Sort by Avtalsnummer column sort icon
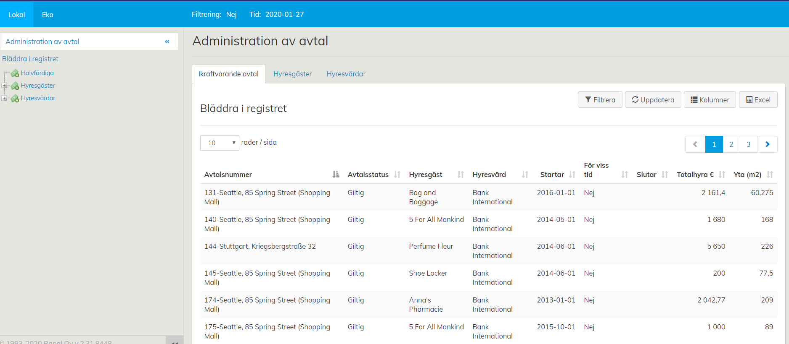This screenshot has width=789, height=344. [x=336, y=175]
